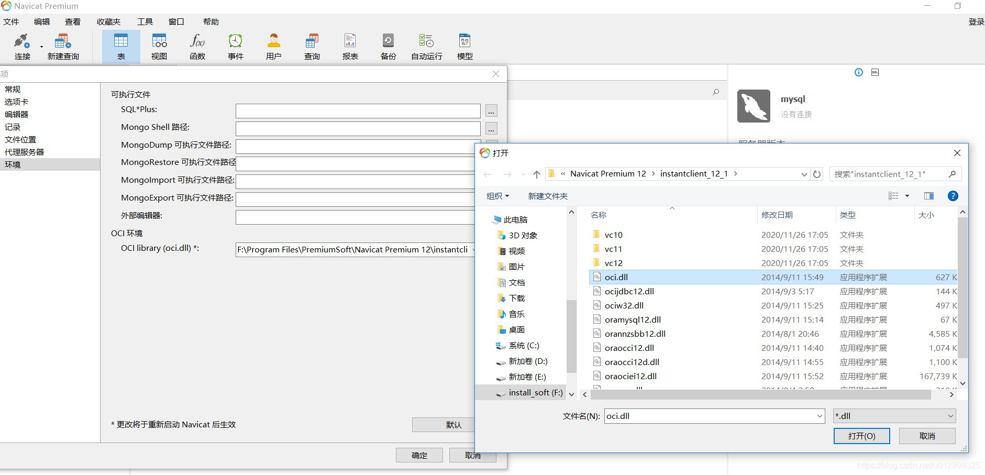Select install_soft (F:) in the navigation tree
Image resolution: width=985 pixels, height=475 pixels.
pyautogui.click(x=529, y=392)
